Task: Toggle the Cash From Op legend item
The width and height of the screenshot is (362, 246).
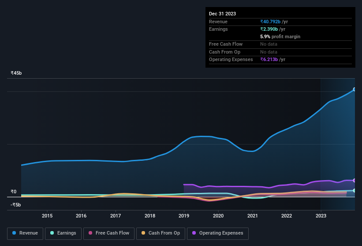Action: (160, 233)
